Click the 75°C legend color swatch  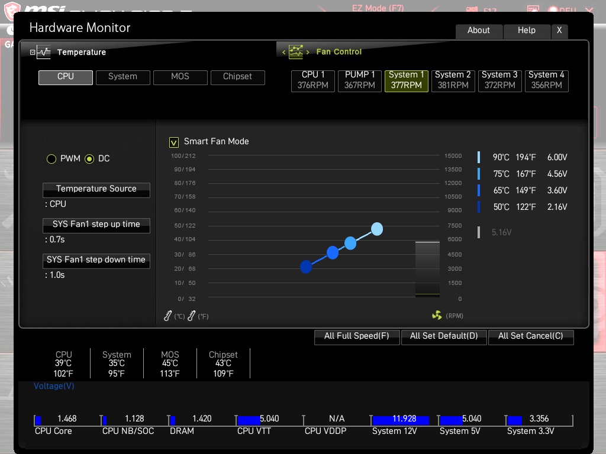479,174
